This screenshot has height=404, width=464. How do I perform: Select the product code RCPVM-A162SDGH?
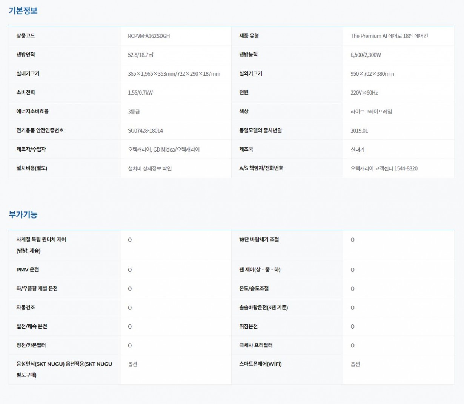coord(149,36)
